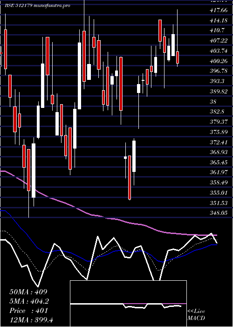Screen dimensions: 233x327
Task: Click the 12MA : 399.4 readout
Action: (x=31, y=320)
